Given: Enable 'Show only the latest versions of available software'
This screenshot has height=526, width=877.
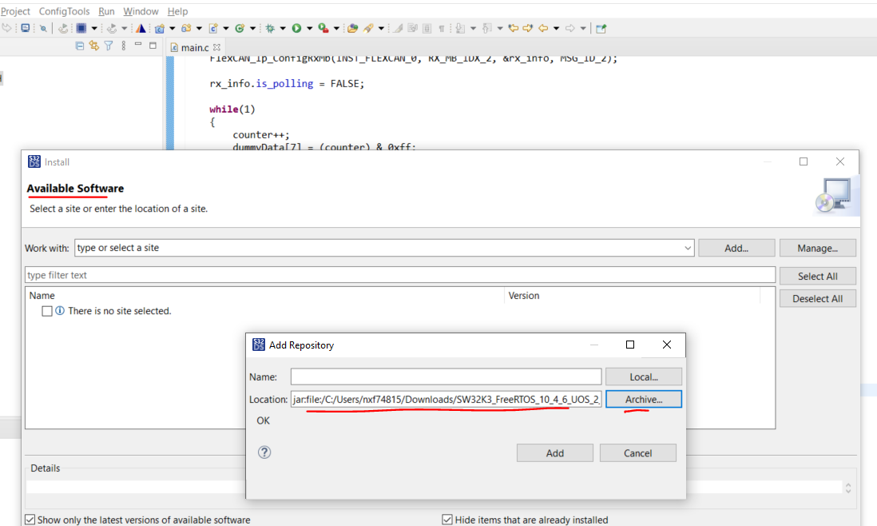Looking at the screenshot, I should coord(30,519).
